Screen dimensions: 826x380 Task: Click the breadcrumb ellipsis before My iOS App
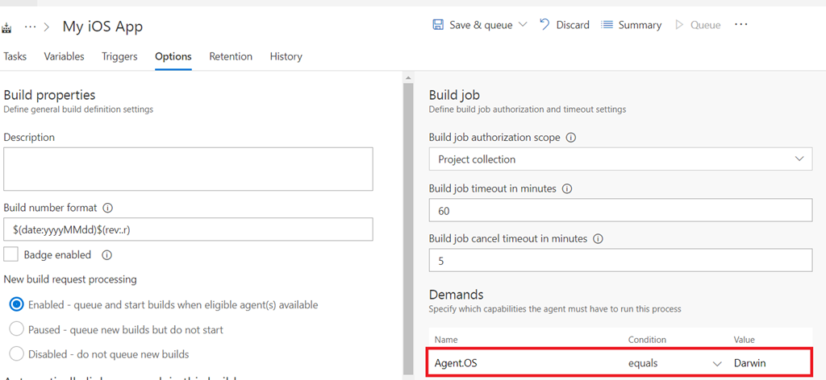[31, 27]
